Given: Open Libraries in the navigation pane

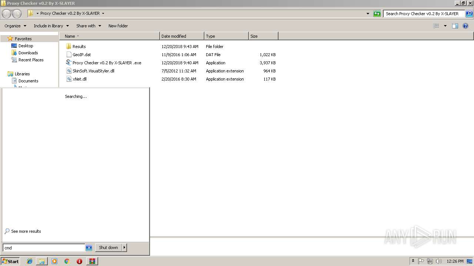Looking at the screenshot, I should point(22,74).
